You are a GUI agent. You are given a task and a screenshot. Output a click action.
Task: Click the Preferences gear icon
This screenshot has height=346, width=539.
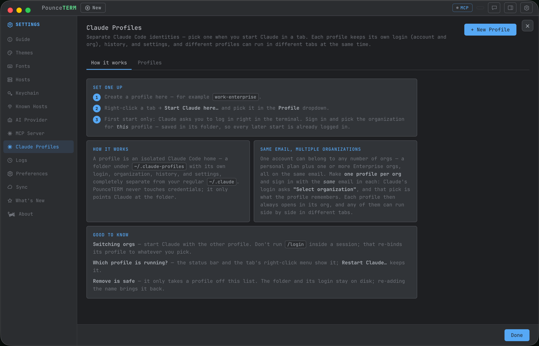10,174
